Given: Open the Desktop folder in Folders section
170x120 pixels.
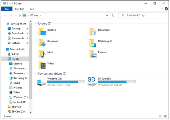Looking at the screenshot, I should click(47, 32).
